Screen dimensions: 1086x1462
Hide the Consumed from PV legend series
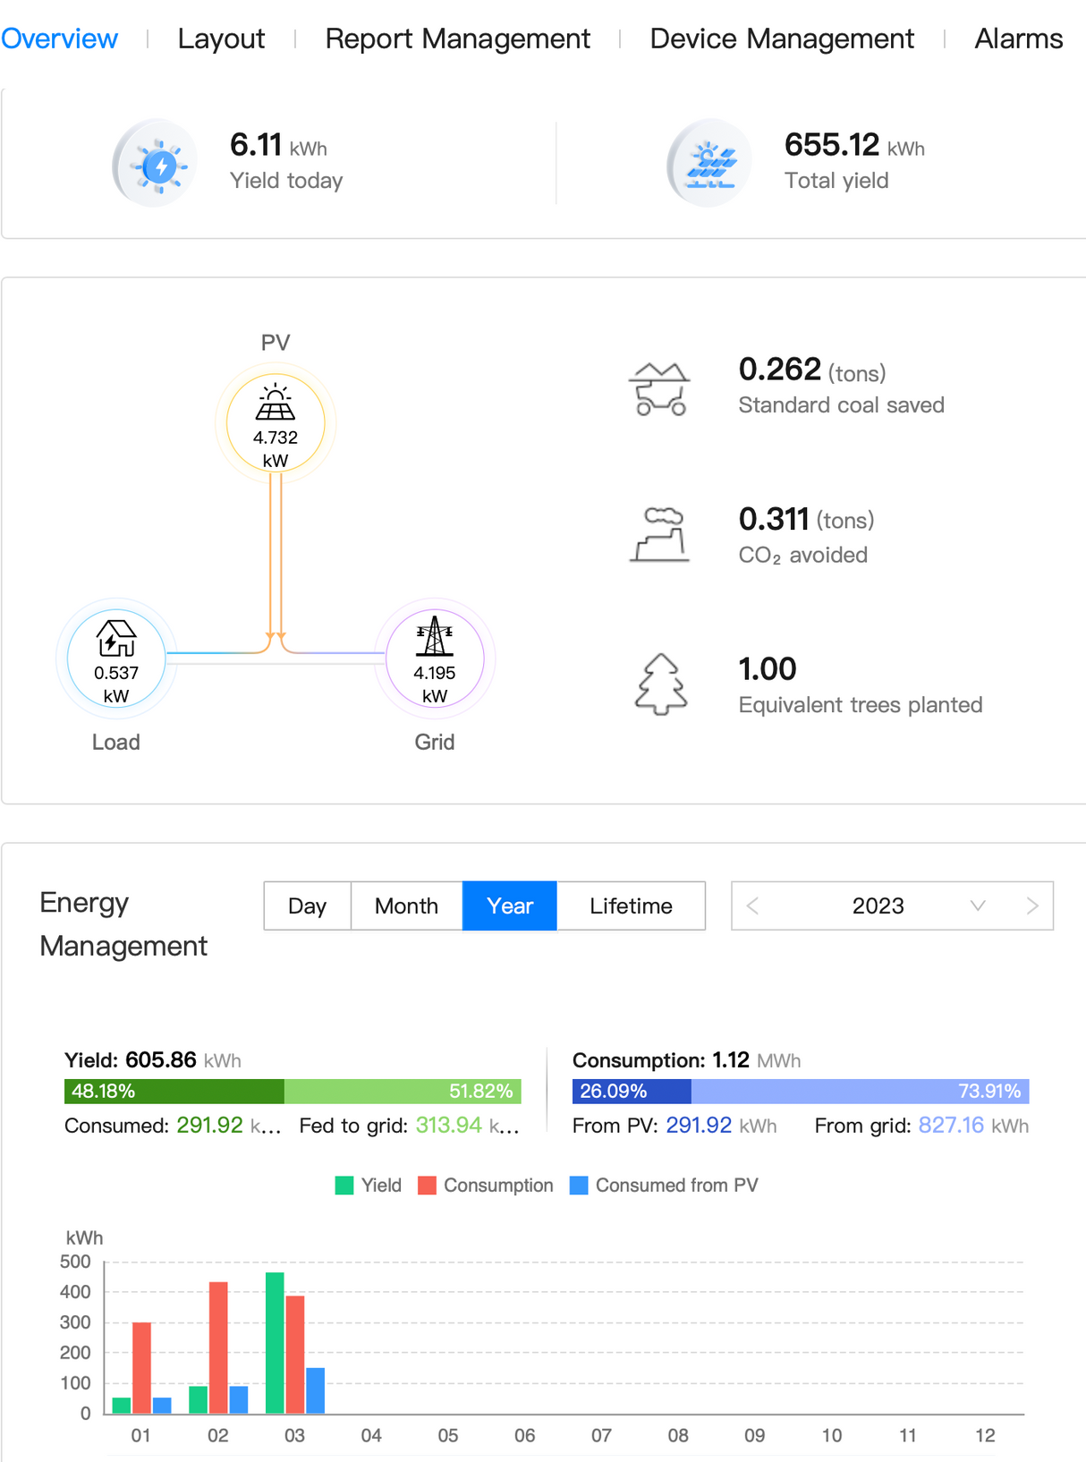tap(664, 1186)
